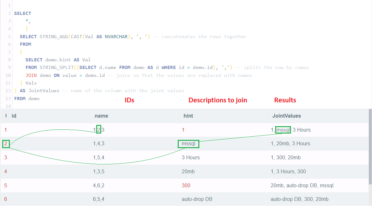
Task: Select the name cell with value 1,5,4
Action: point(98,158)
